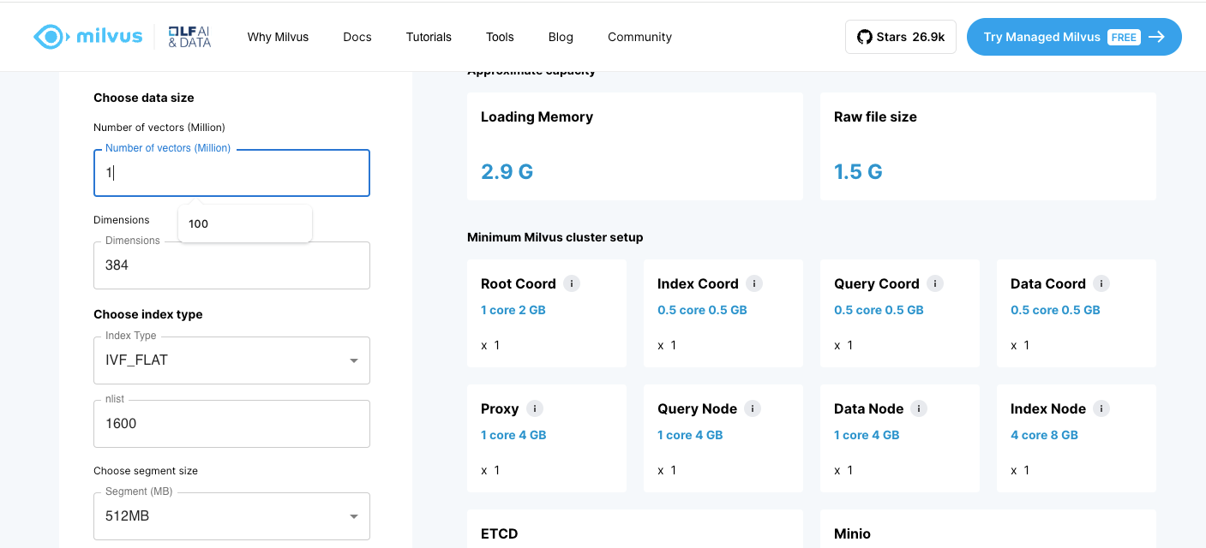Viewport: 1206px width, 548px height.
Task: Click the FREE badge
Action: point(1124,37)
